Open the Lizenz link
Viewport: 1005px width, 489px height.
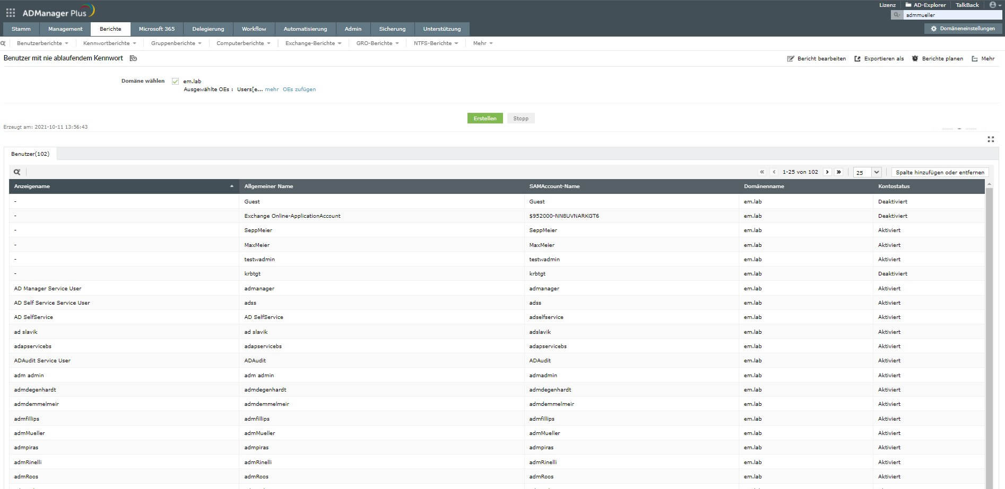pos(887,5)
